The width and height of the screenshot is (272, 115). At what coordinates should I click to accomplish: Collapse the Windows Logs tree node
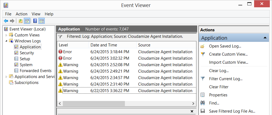[7, 41]
